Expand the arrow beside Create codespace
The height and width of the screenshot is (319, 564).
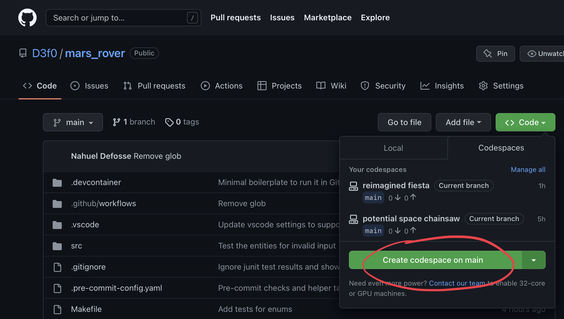tap(534, 260)
